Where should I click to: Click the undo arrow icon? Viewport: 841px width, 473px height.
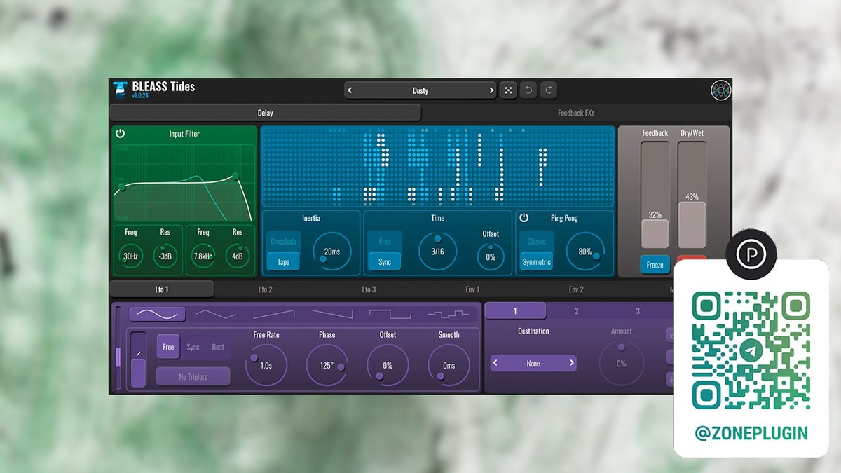528,90
